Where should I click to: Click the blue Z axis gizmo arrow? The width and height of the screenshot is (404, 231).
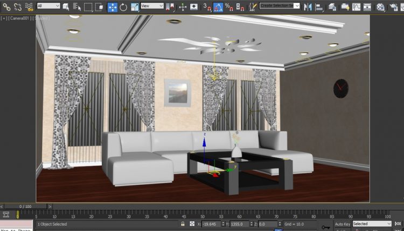point(204,142)
